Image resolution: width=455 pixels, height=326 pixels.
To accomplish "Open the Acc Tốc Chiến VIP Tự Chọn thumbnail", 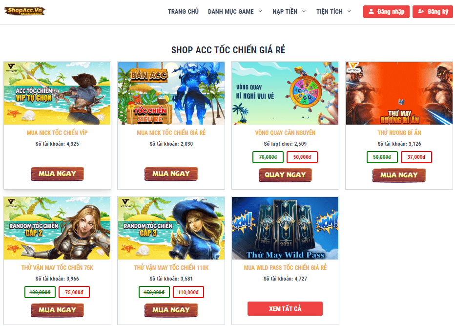I will (57, 93).
